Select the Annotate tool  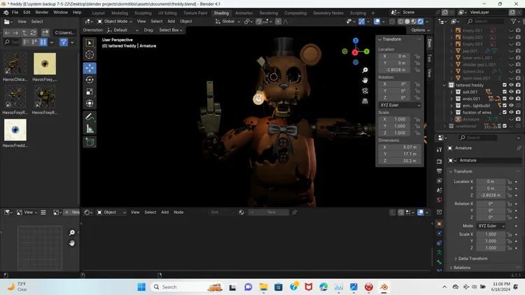[x=90, y=117]
